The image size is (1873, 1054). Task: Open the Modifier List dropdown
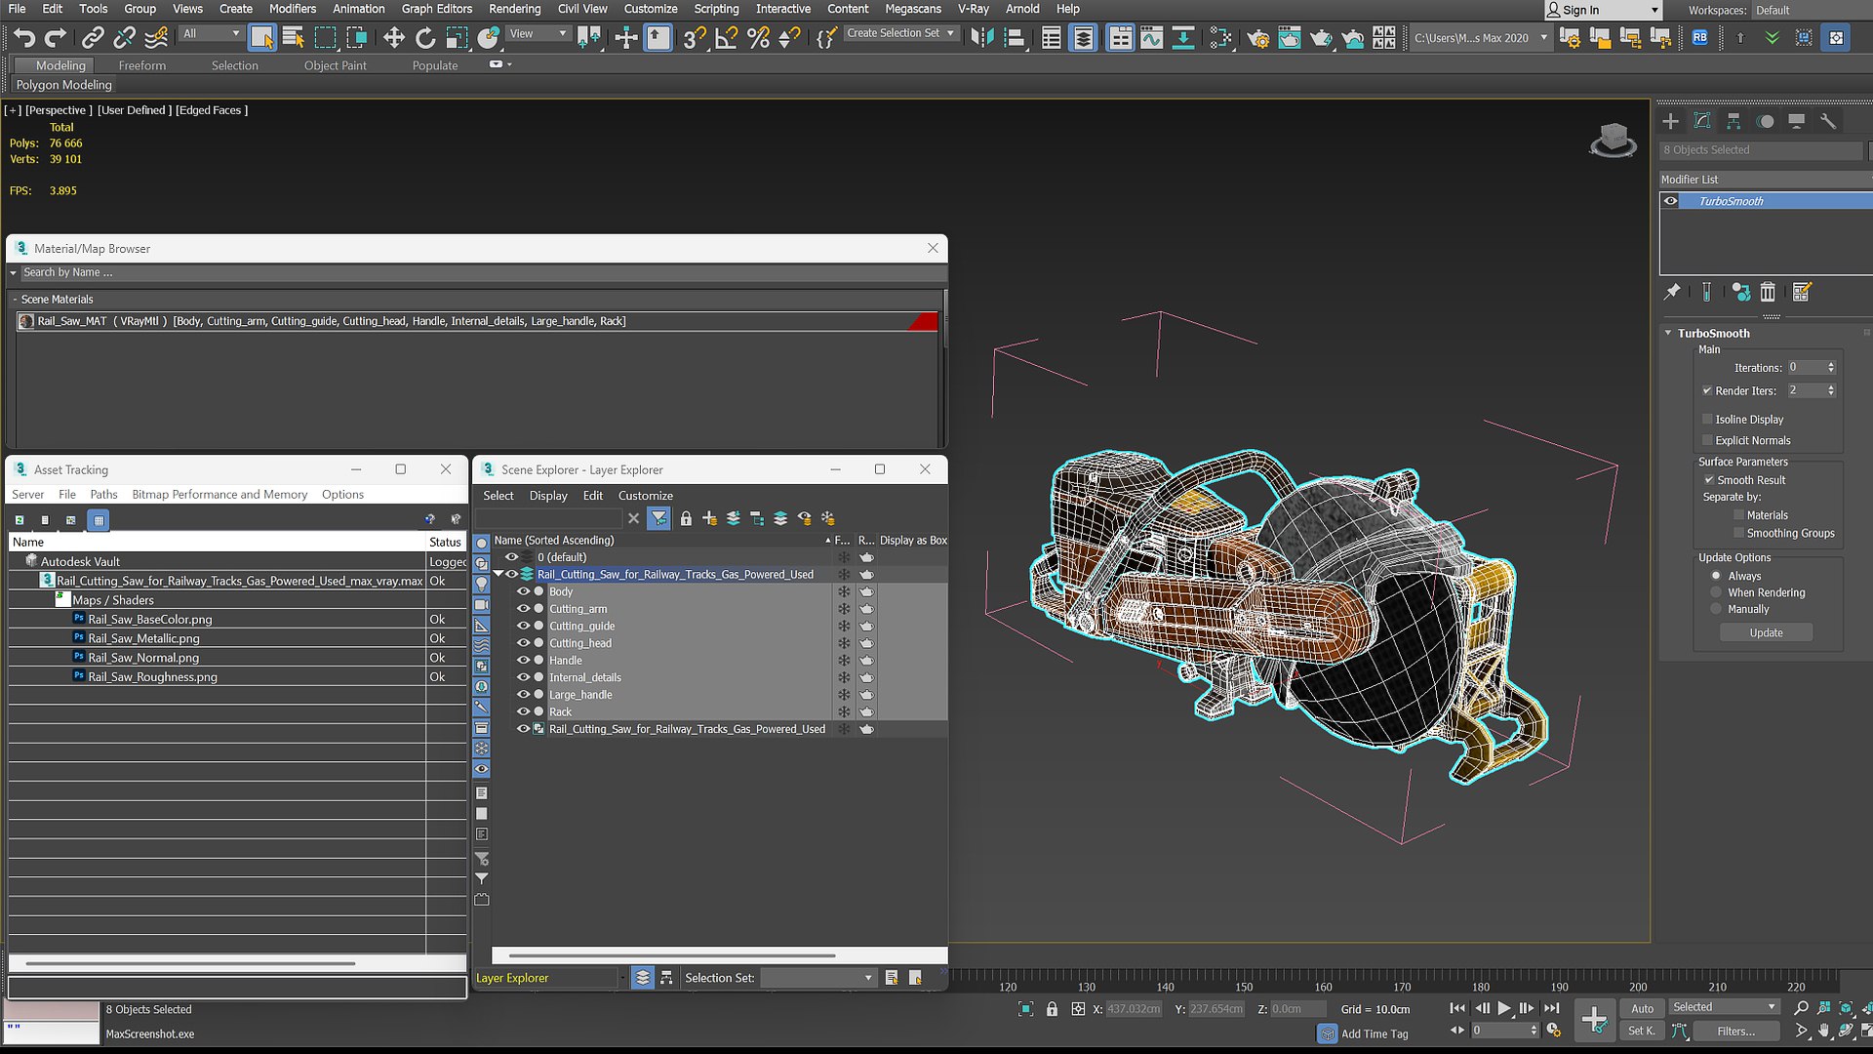click(1766, 180)
